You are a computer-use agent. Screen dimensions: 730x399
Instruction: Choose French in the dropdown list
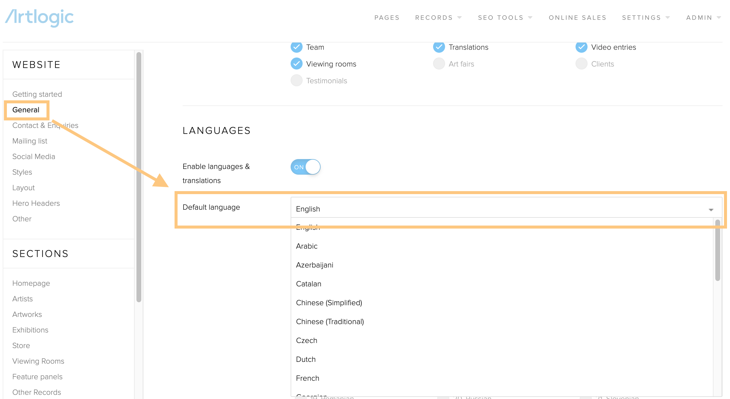307,378
